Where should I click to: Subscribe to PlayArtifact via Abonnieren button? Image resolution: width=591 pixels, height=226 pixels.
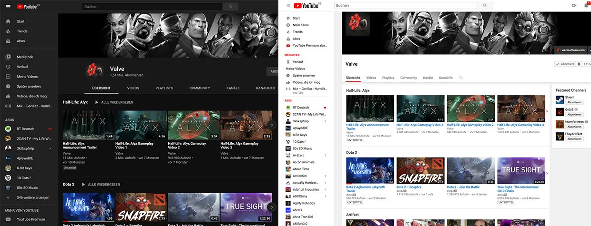574,139
